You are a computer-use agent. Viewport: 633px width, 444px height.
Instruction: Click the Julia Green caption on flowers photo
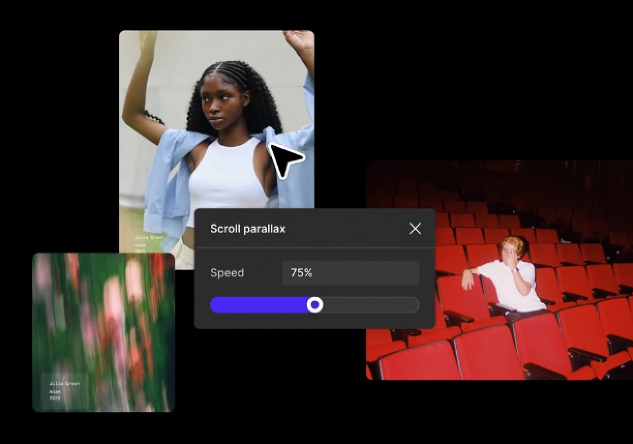pos(64,383)
